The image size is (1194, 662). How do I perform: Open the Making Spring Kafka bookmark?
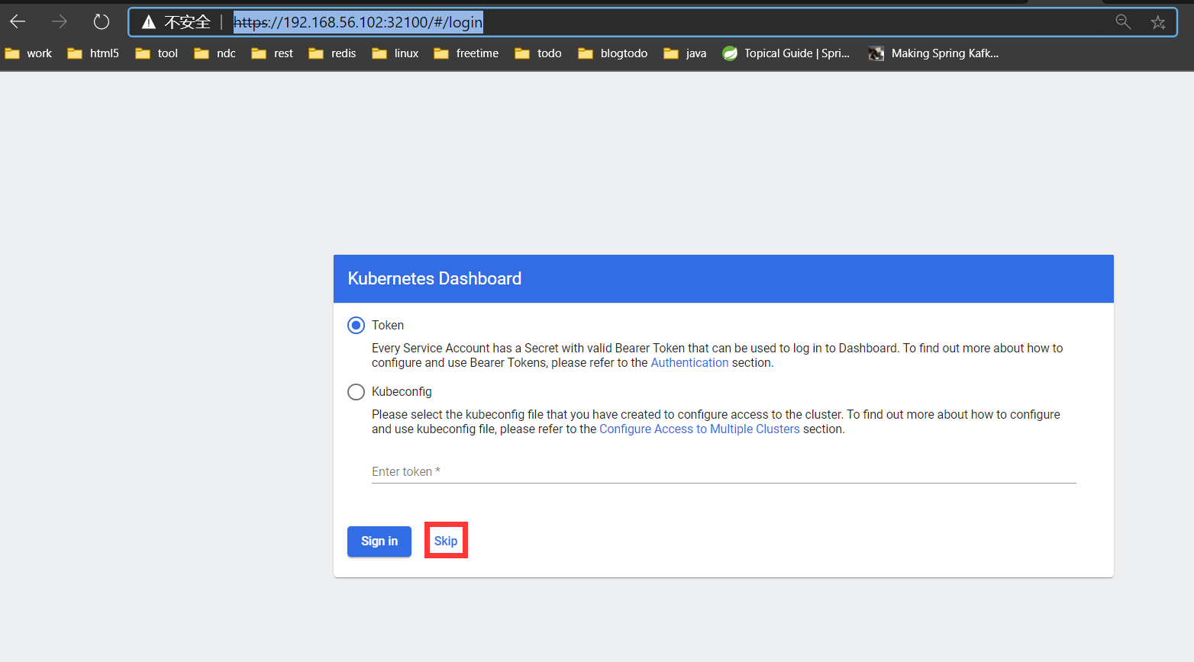(933, 53)
